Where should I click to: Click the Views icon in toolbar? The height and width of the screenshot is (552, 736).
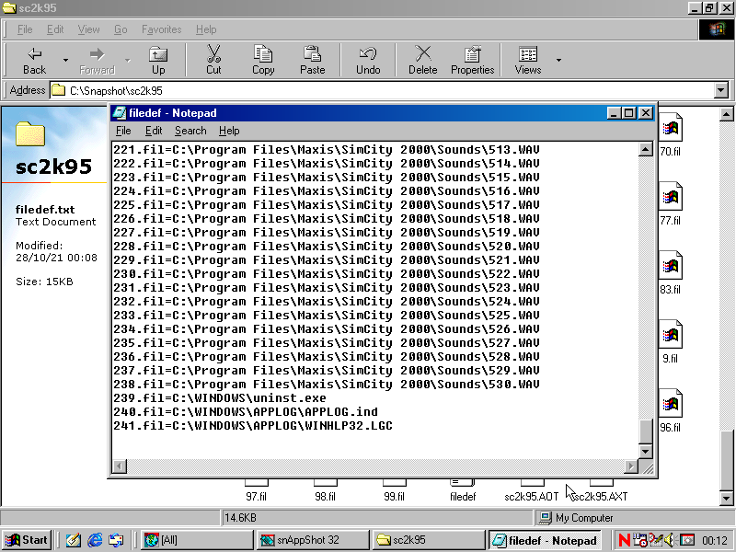[528, 54]
